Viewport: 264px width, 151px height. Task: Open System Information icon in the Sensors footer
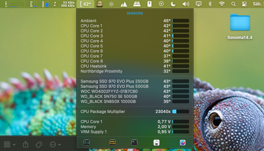(x=157, y=143)
